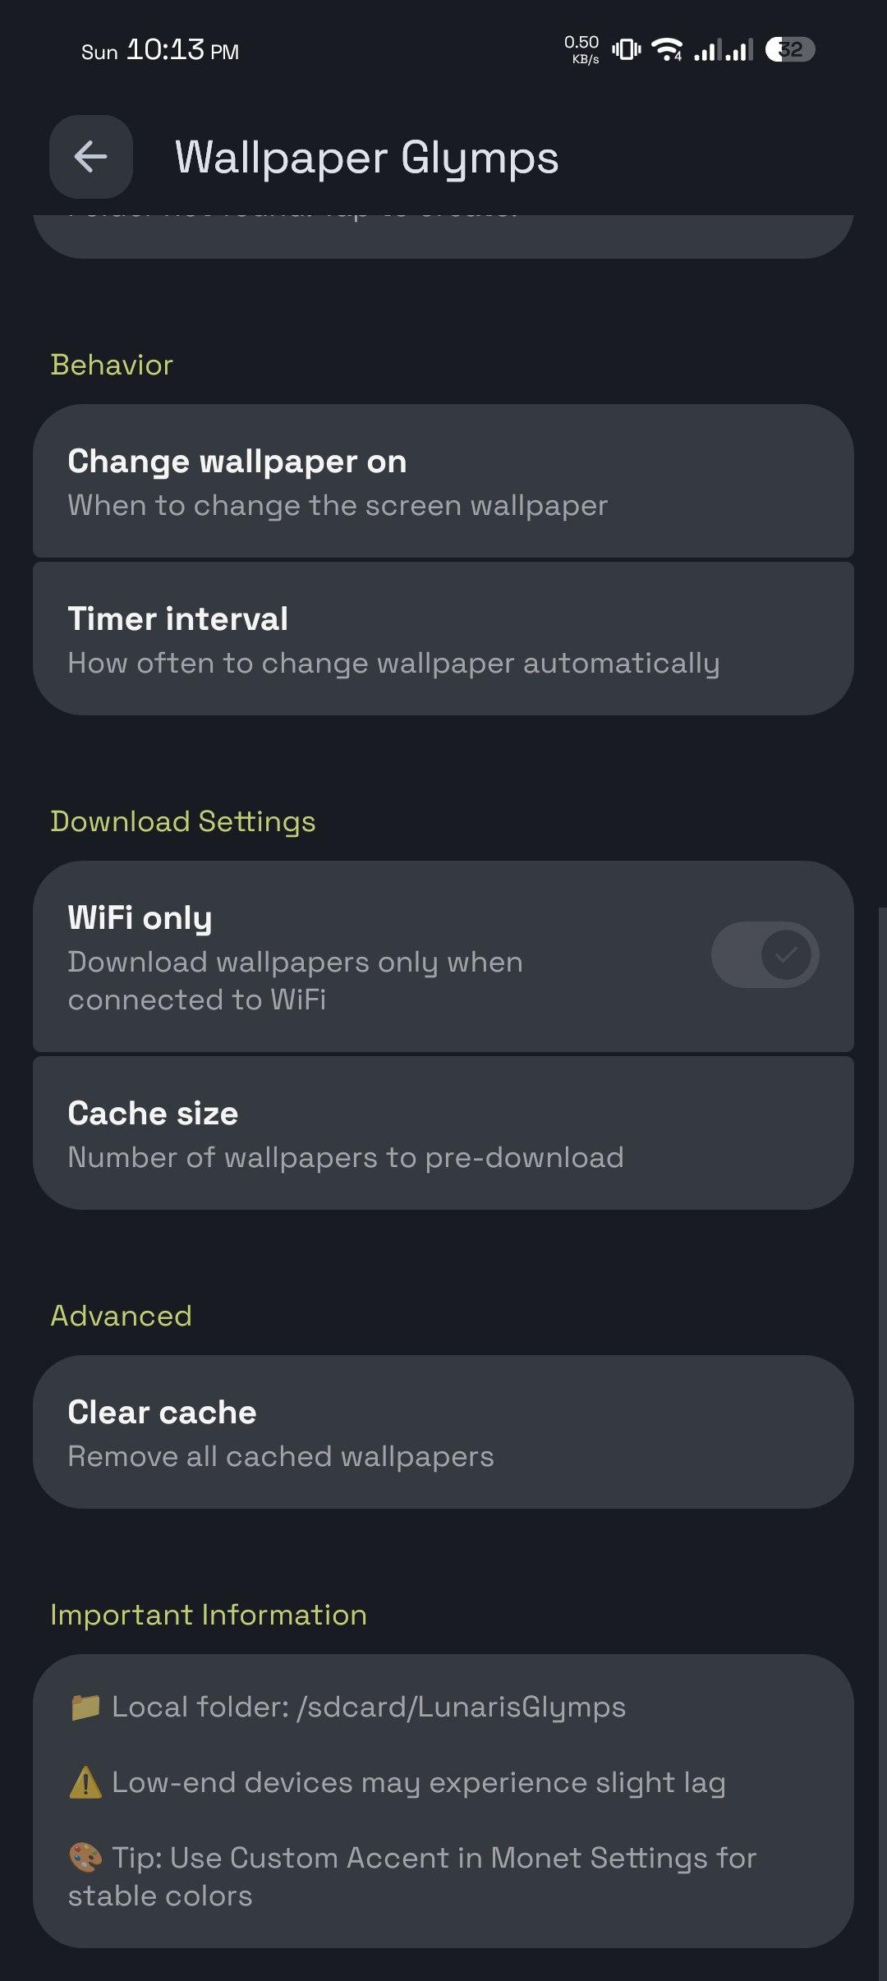Screen dimensions: 887x1981
Task: Tap the warning triangle icon
Action: coord(85,1782)
